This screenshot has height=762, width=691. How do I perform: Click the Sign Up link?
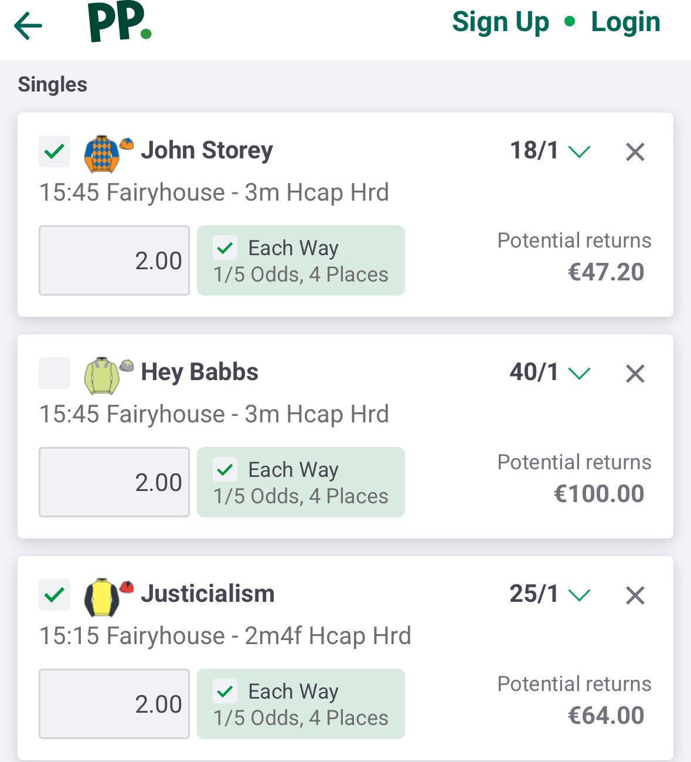(501, 22)
